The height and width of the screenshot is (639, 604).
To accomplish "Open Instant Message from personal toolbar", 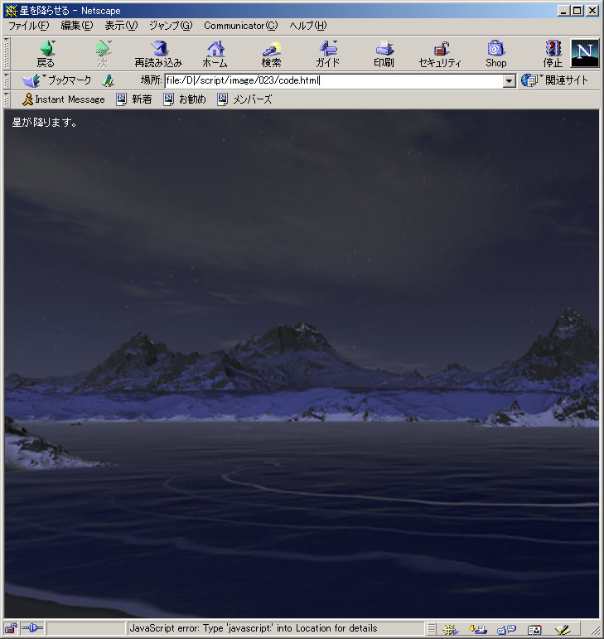I will pos(64,99).
